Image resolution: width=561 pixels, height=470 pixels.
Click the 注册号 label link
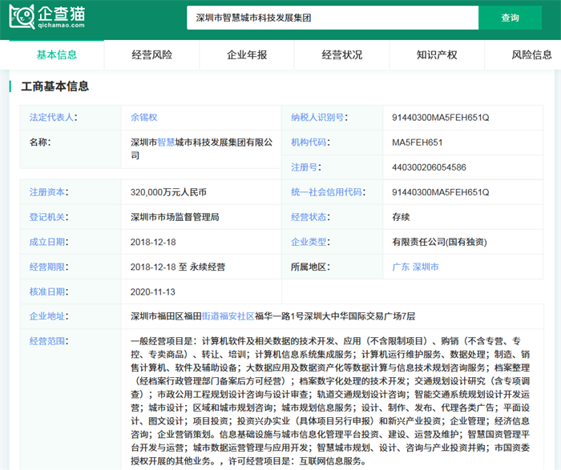click(304, 167)
